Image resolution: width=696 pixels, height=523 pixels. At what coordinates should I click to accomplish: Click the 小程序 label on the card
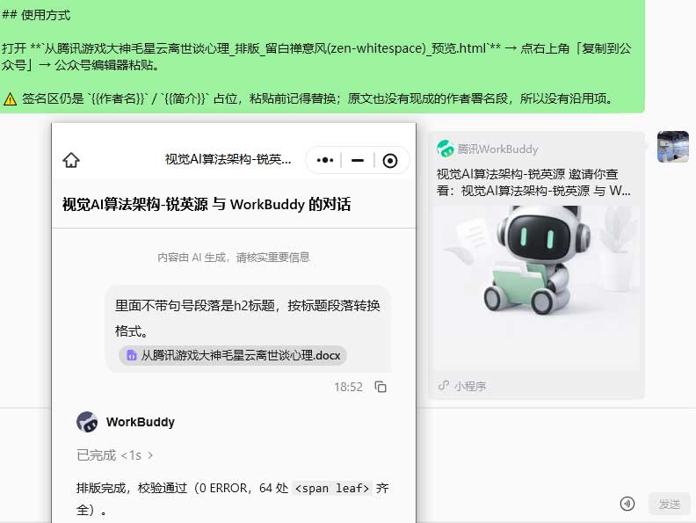tap(470, 386)
